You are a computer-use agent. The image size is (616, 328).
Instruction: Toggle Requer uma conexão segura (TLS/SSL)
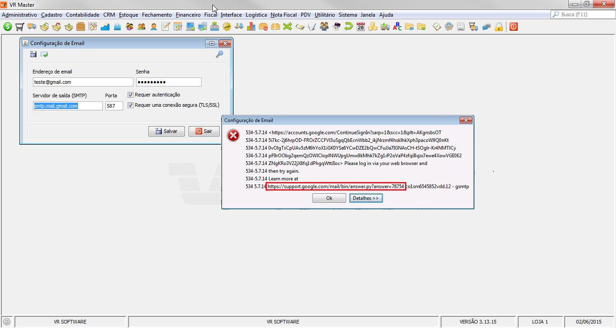pos(131,105)
